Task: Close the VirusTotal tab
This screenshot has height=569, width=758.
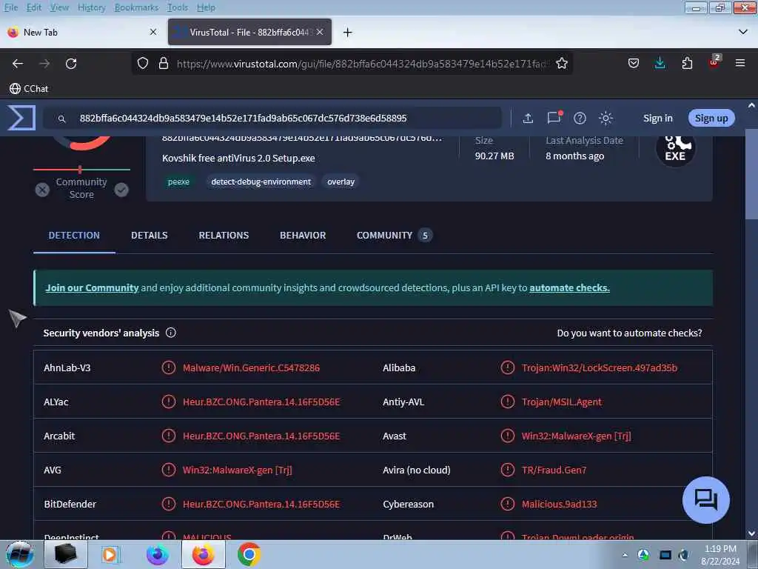Action: [320, 32]
